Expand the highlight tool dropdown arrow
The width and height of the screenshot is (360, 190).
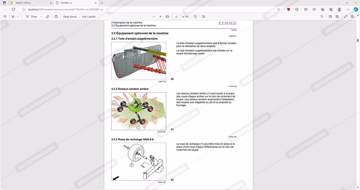click(18, 17)
